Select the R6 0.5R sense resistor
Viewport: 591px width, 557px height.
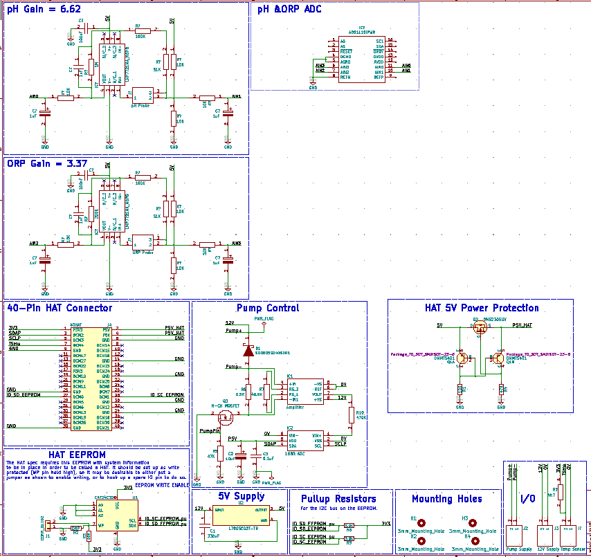(248, 392)
